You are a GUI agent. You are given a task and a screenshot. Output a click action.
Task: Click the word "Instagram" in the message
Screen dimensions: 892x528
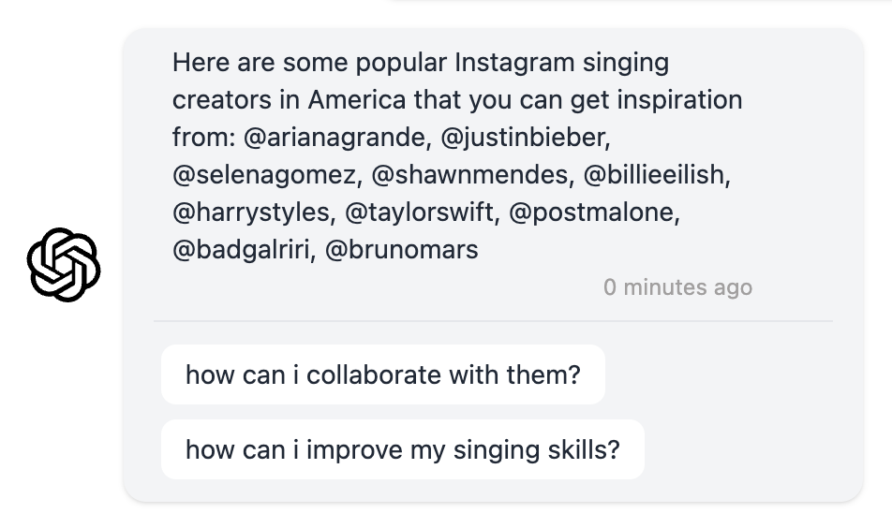click(x=513, y=63)
